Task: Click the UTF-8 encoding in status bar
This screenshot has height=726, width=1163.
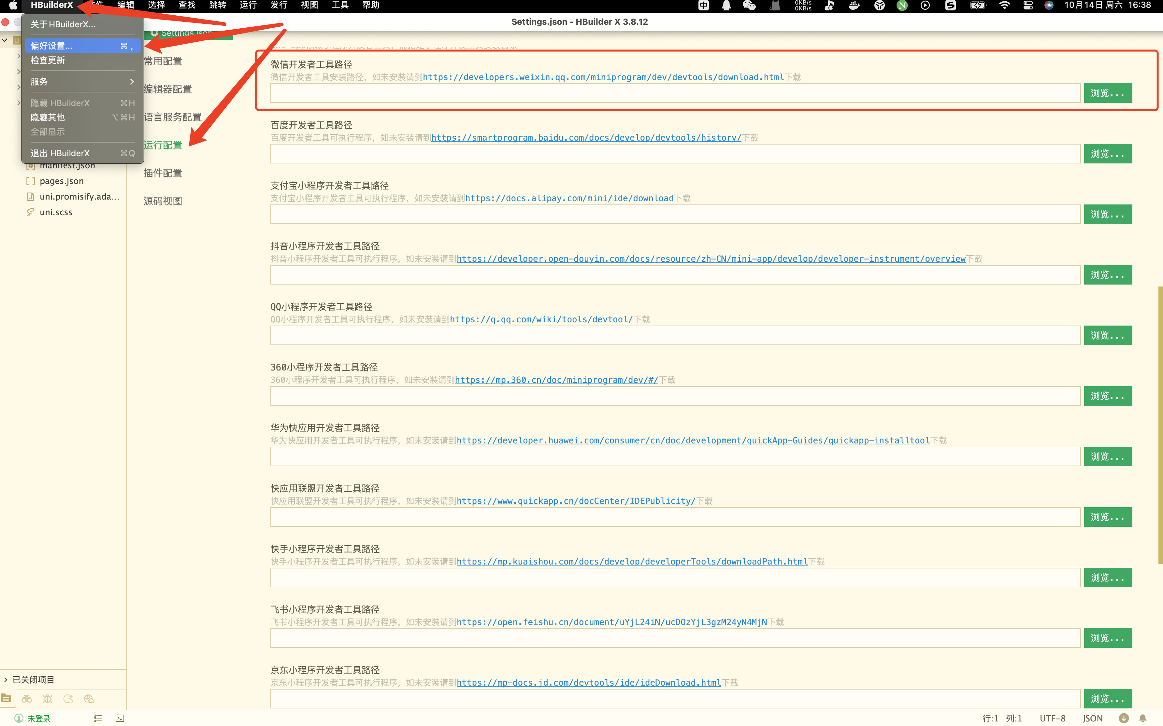Action: (1053, 718)
